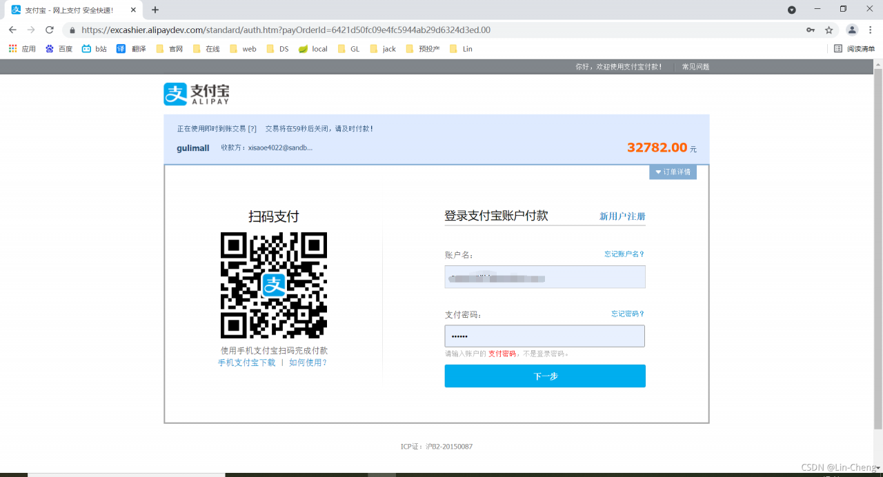Viewport: 883px width, 477px height.
Task: Open the jack bookmark folder
Action: coord(384,49)
